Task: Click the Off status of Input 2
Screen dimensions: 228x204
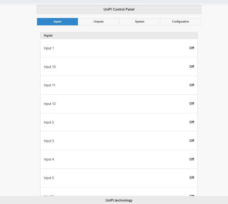Action: coord(192,122)
